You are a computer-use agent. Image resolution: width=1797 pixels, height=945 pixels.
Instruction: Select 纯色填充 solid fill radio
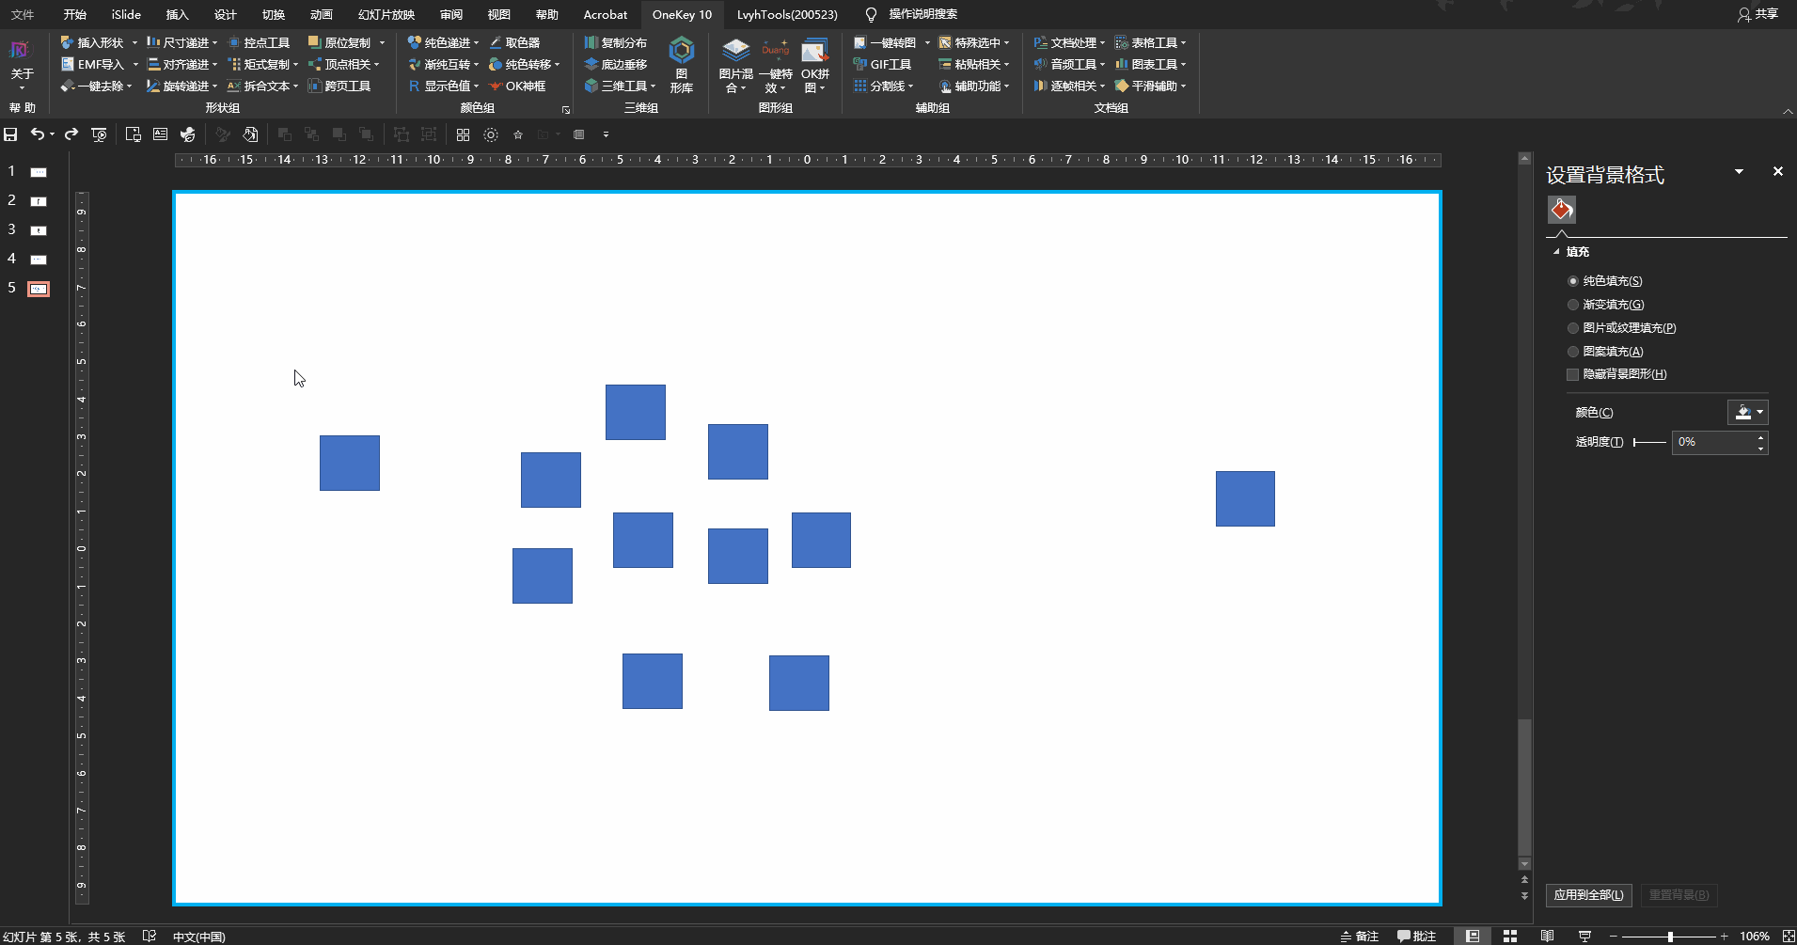[x=1573, y=281]
